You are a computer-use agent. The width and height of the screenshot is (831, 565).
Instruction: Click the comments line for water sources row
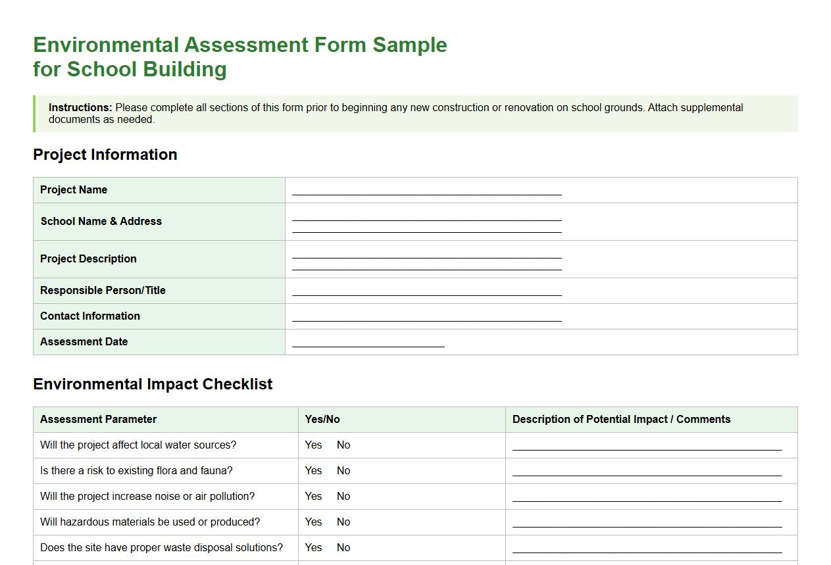(x=647, y=448)
